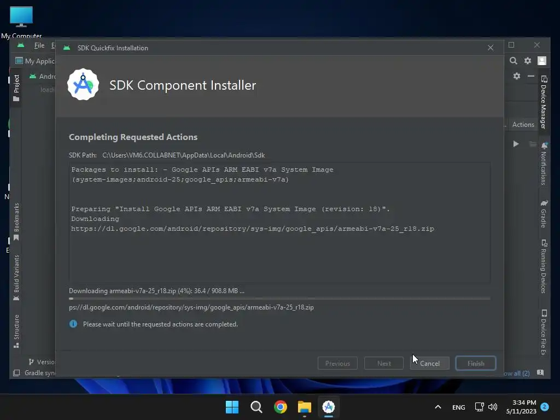Screen dimensions: 560x420
Task: Open the Gradle side tab
Action: pyautogui.click(x=544, y=214)
